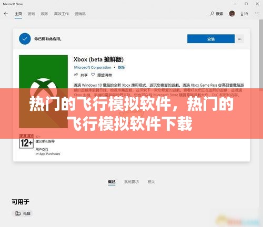Switch to the 娱乐 tab

coord(44,14)
